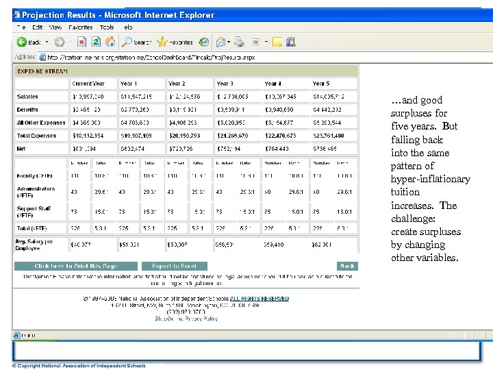
Task: Open the File menu
Action: (21, 27)
